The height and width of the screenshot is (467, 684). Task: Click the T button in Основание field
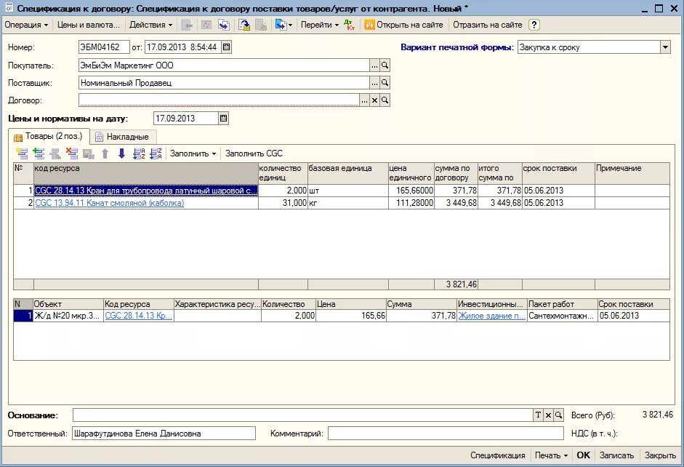(x=538, y=415)
